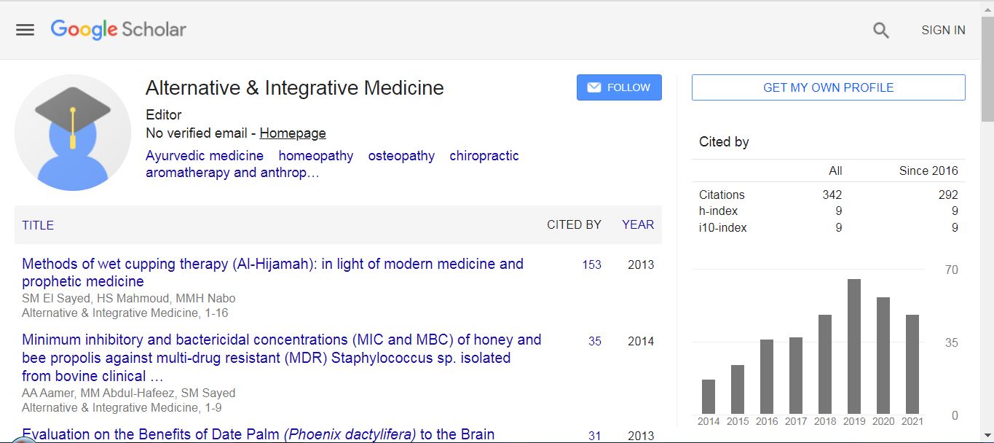
Task: Open the hamburger menu icon
Action: [x=25, y=30]
